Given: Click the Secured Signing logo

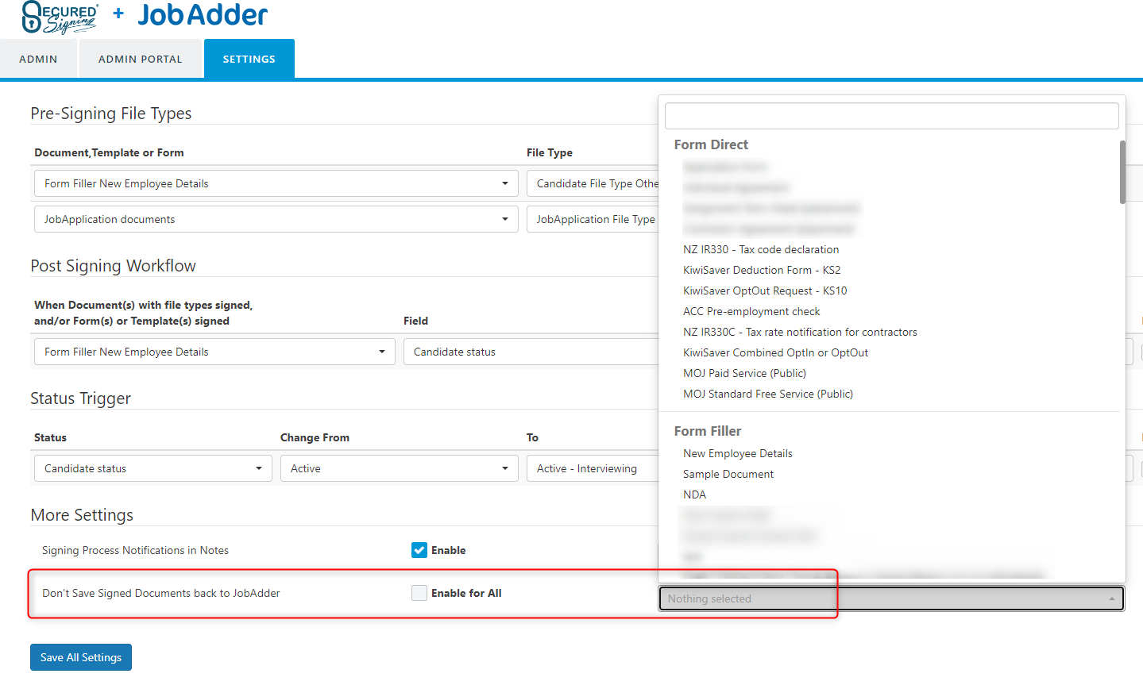Looking at the screenshot, I should click(60, 17).
